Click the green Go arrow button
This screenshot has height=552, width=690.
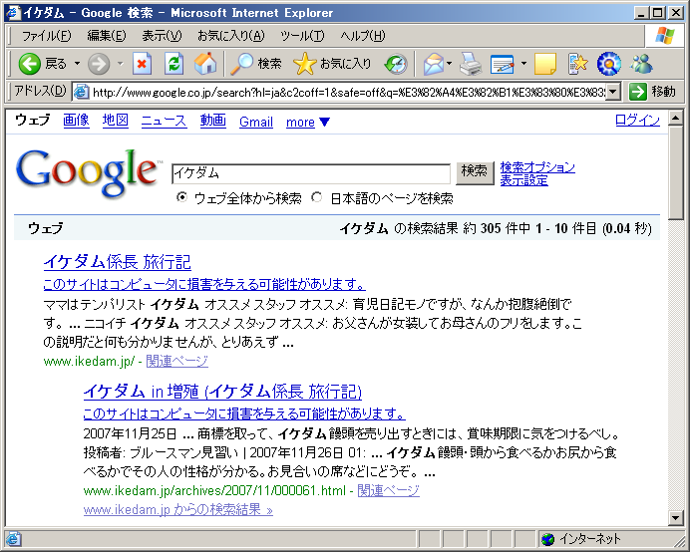(637, 92)
